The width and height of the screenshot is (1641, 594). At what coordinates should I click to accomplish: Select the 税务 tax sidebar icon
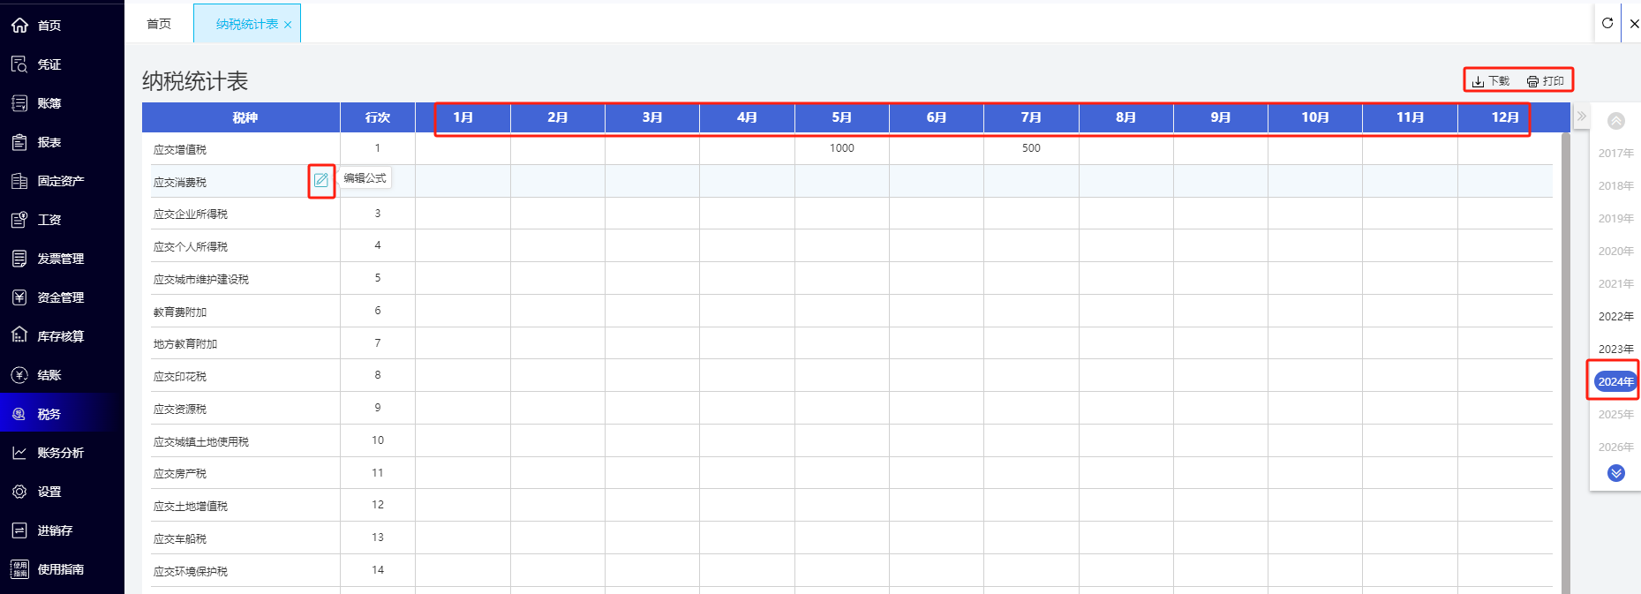(x=19, y=414)
